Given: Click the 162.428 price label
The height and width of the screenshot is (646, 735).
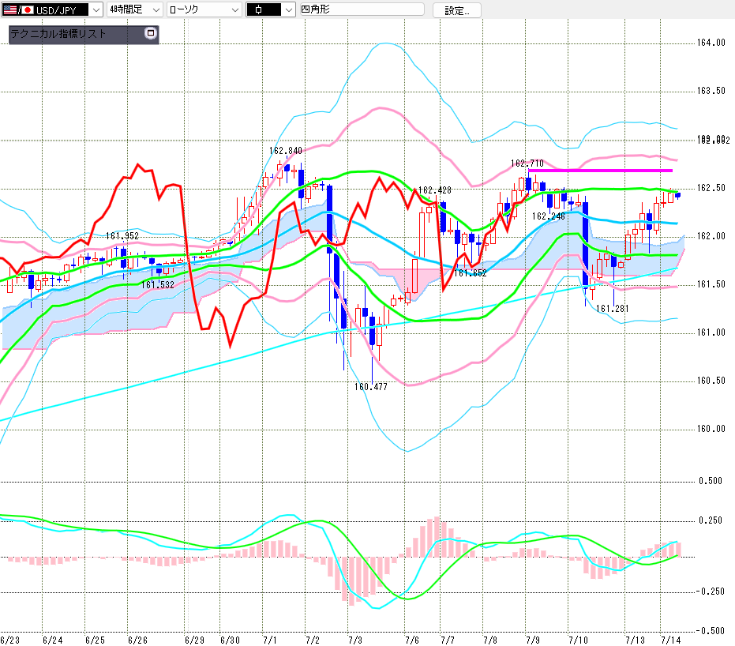Looking at the screenshot, I should 434,190.
